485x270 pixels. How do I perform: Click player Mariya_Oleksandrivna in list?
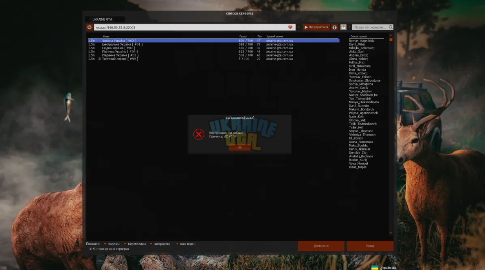pos(364,102)
